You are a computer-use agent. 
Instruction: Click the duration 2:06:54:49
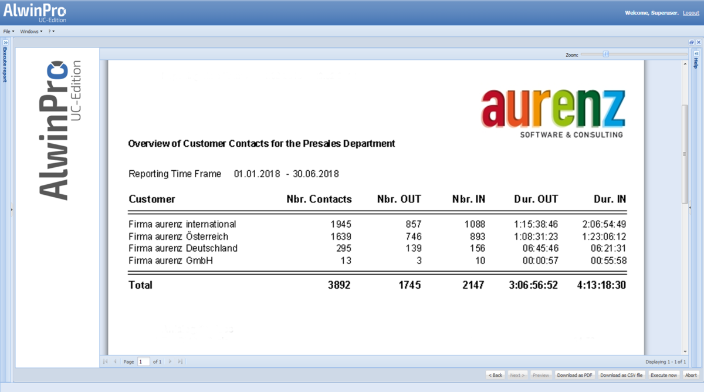tap(604, 224)
